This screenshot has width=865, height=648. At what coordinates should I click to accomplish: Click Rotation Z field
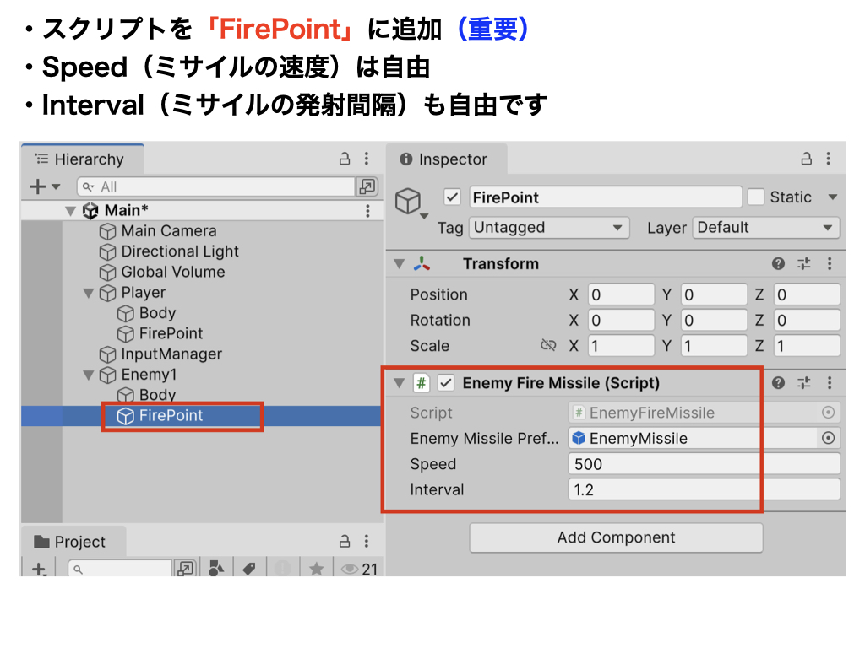tap(807, 320)
